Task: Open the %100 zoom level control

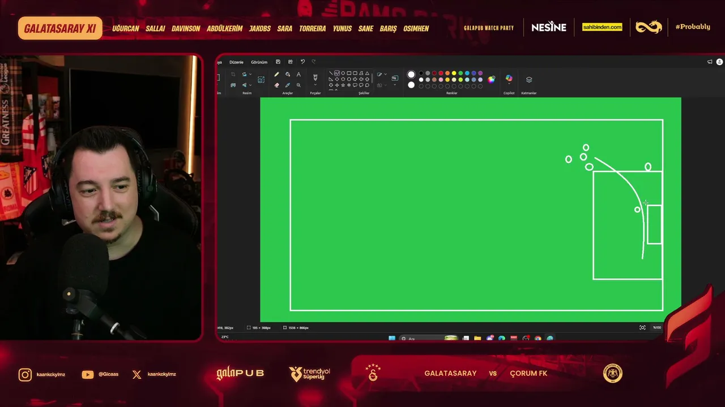Action: [x=657, y=327]
